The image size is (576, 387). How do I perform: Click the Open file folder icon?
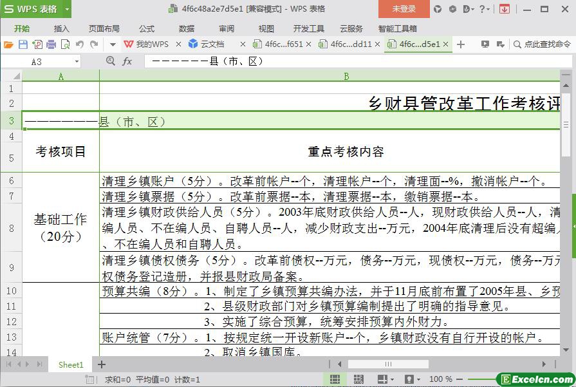(x=8, y=44)
